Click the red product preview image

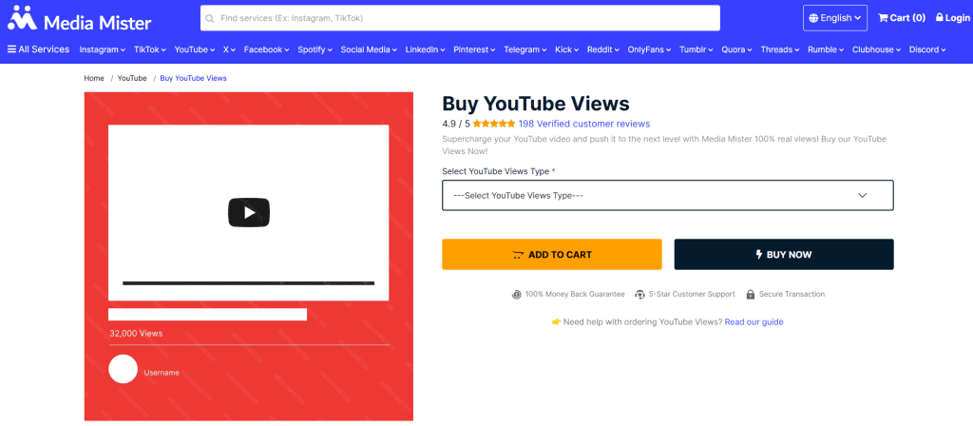tap(249, 257)
